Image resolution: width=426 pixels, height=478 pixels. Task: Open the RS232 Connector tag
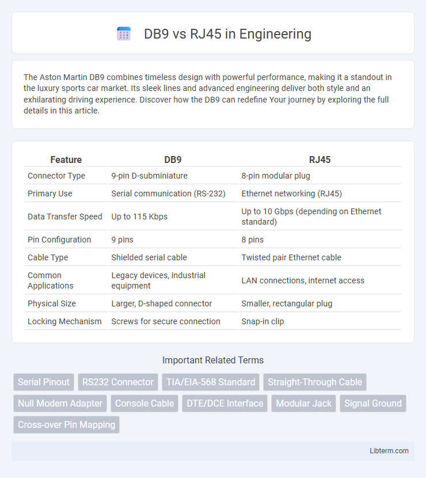point(118,382)
